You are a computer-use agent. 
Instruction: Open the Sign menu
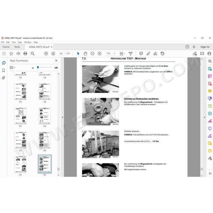tap(20, 42)
